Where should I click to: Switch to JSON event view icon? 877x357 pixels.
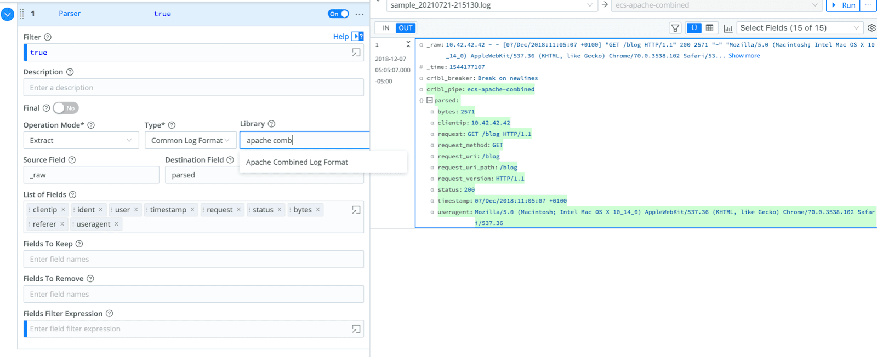pyautogui.click(x=694, y=28)
